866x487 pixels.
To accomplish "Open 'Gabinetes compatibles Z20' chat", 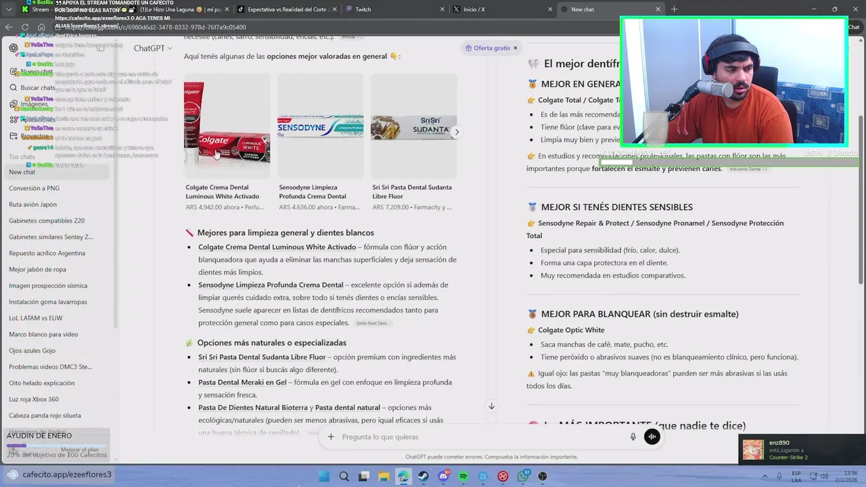I will pos(47,221).
